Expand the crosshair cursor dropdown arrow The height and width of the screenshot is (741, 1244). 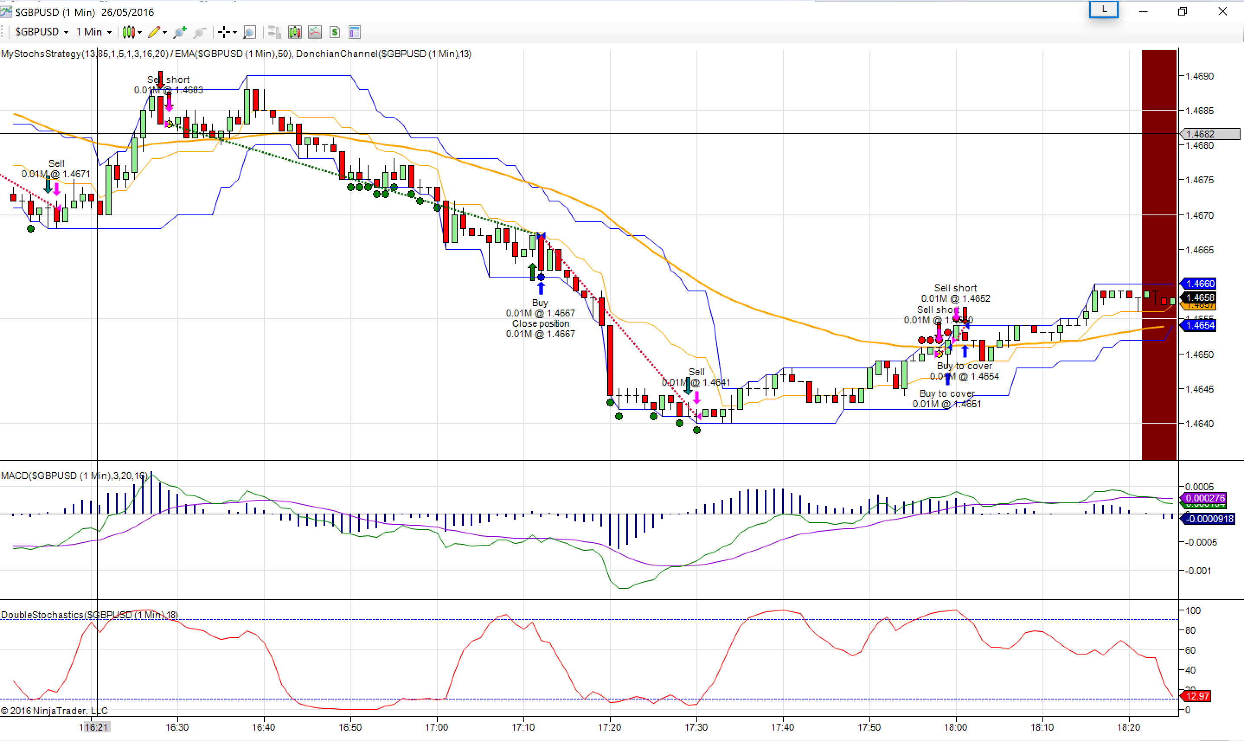tap(235, 32)
